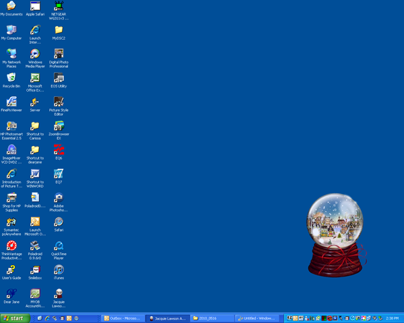Launch the ZoomBrowser EX shortcut
Screen dimensions: 404x323
coord(59,131)
